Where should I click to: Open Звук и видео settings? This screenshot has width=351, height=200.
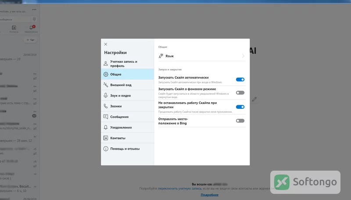pos(127,96)
